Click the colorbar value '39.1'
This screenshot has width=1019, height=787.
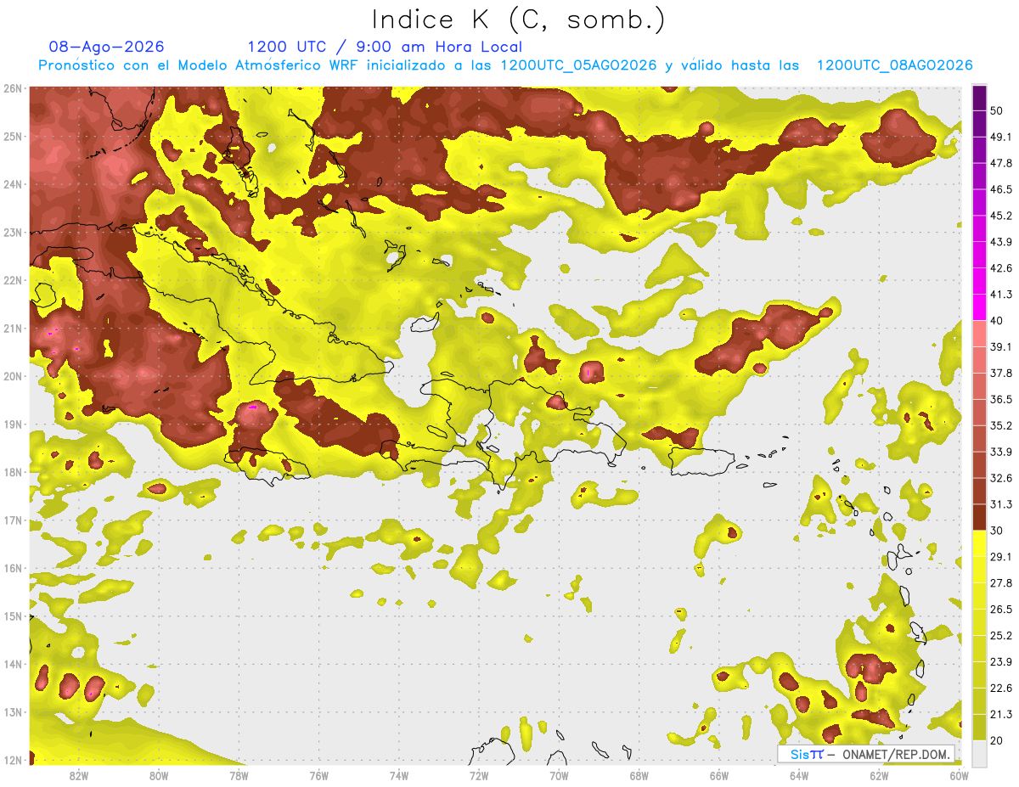[1001, 346]
